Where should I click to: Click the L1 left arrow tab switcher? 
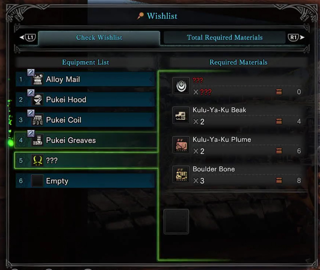pyautogui.click(x=28, y=37)
